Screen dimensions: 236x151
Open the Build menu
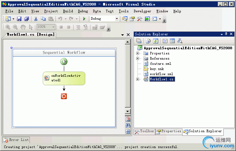tap(68, 11)
